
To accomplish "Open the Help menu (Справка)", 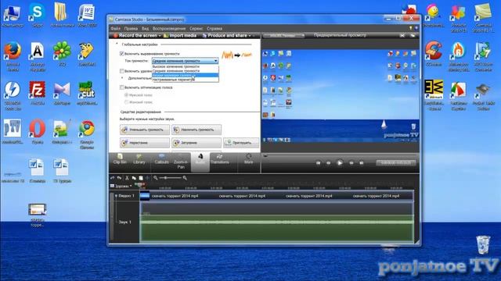I will [214, 28].
